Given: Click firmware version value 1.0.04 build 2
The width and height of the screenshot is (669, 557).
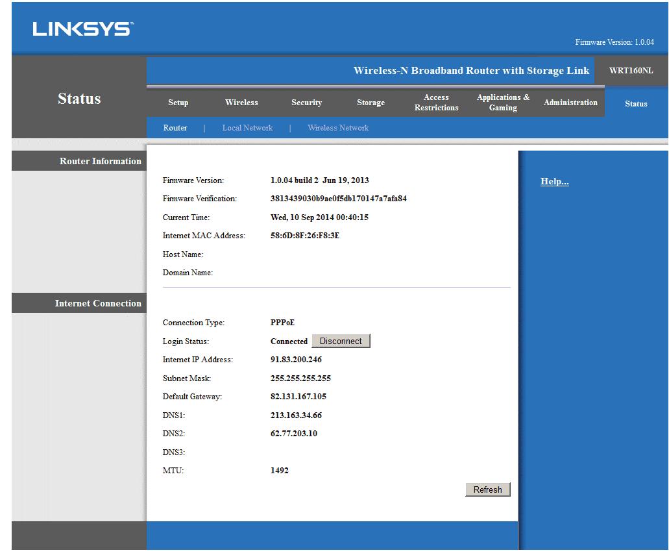Looking at the screenshot, I should pyautogui.click(x=319, y=180).
